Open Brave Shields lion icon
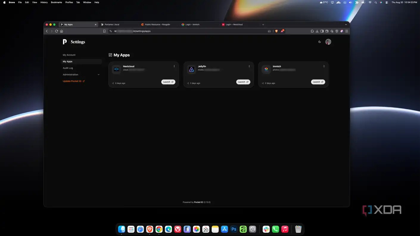Image resolution: width=420 pixels, height=236 pixels. [x=276, y=31]
